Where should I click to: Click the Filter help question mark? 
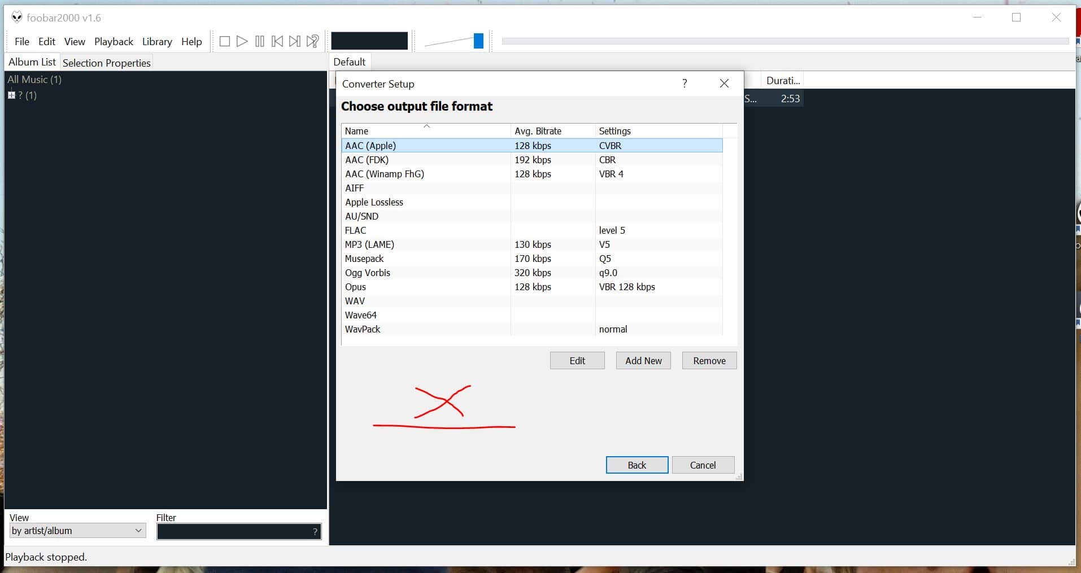tap(315, 531)
